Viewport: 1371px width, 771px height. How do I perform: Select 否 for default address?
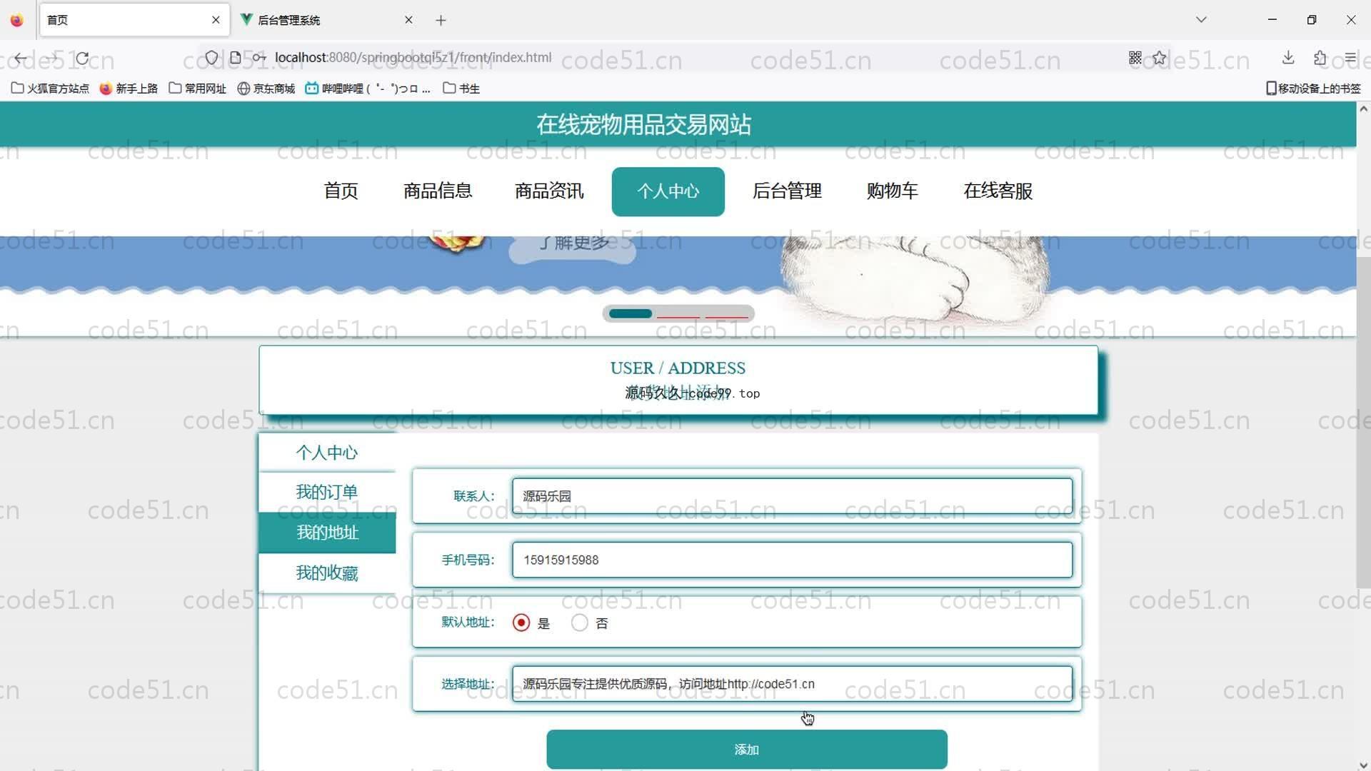(x=580, y=623)
